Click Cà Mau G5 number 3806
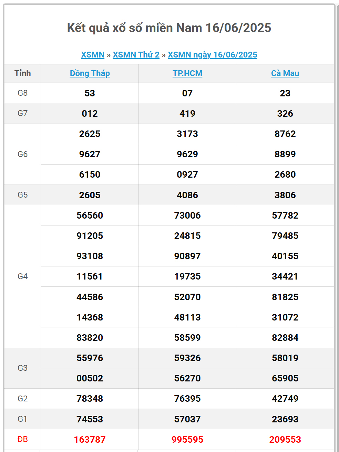This screenshot has height=452, width=339. 285,195
